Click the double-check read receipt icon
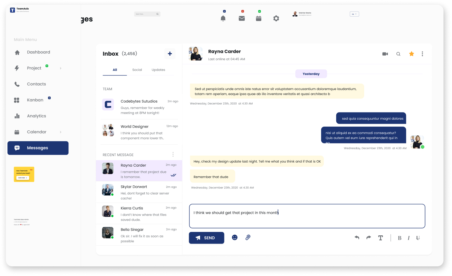The width and height of the screenshot is (452, 276). click(173, 175)
